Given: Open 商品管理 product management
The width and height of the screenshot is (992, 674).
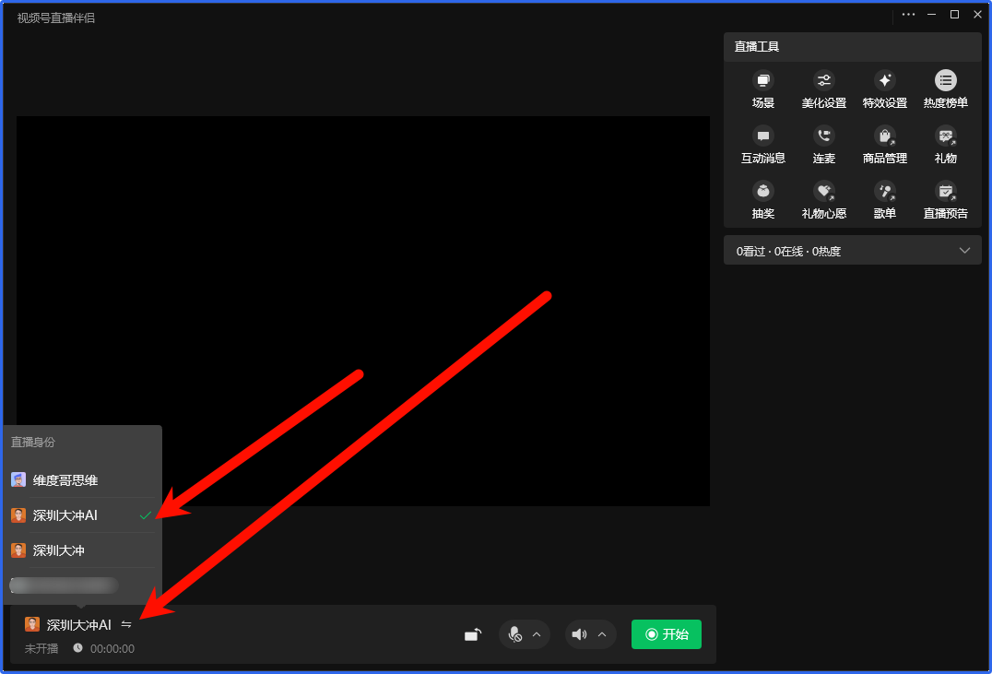Looking at the screenshot, I should click(x=884, y=136).
